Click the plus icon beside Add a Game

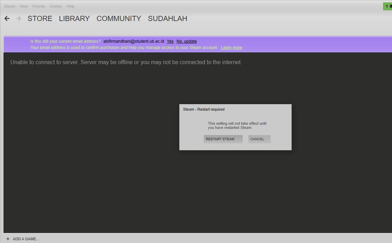tap(8, 239)
